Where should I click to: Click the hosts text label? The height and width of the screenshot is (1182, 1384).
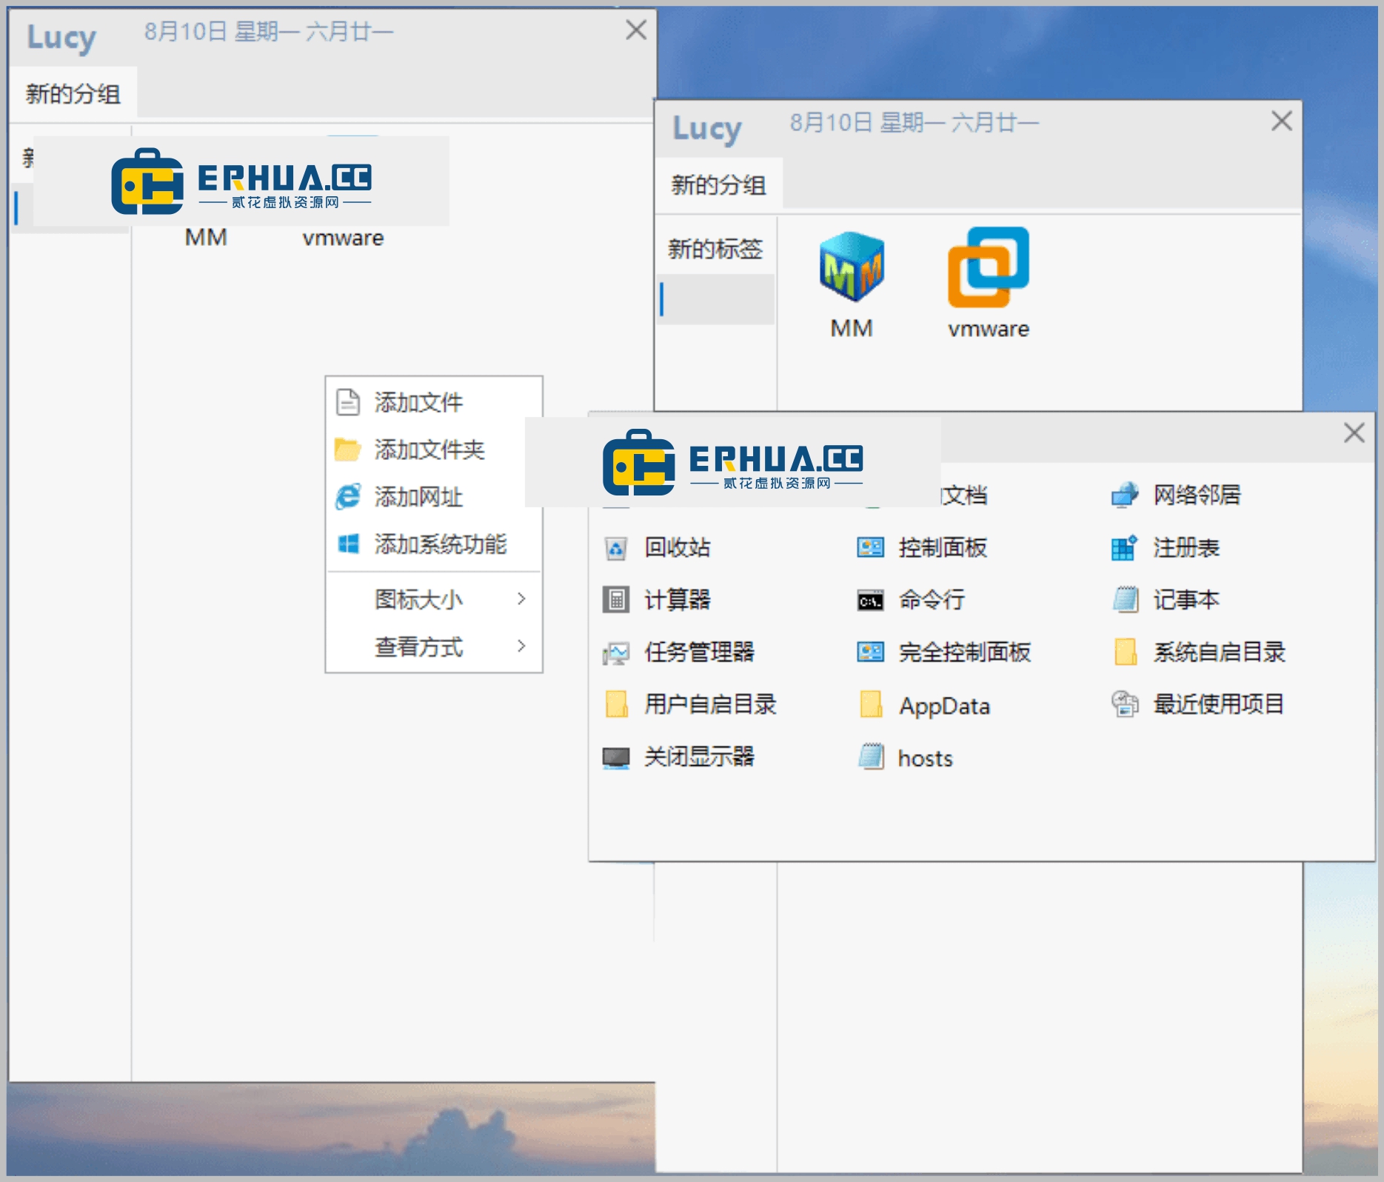coord(926,758)
